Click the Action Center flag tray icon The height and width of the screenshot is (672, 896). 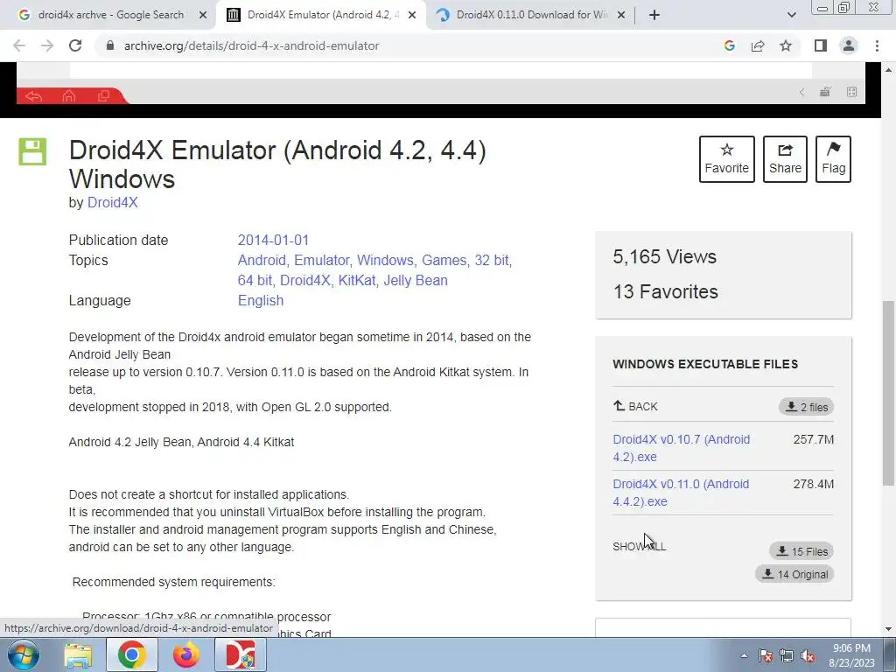coord(766,656)
